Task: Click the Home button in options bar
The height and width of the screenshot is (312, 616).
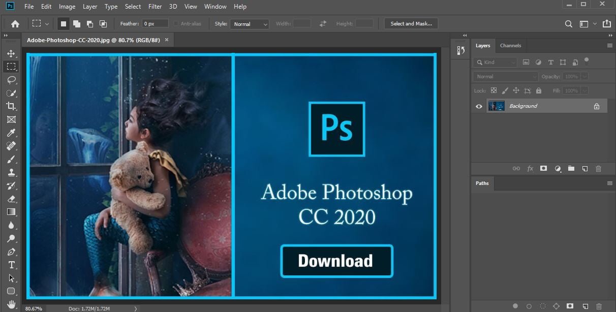Action: 15,24
